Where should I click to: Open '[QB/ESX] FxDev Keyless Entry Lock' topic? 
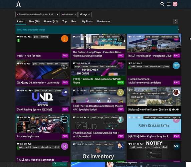(x=148, y=136)
